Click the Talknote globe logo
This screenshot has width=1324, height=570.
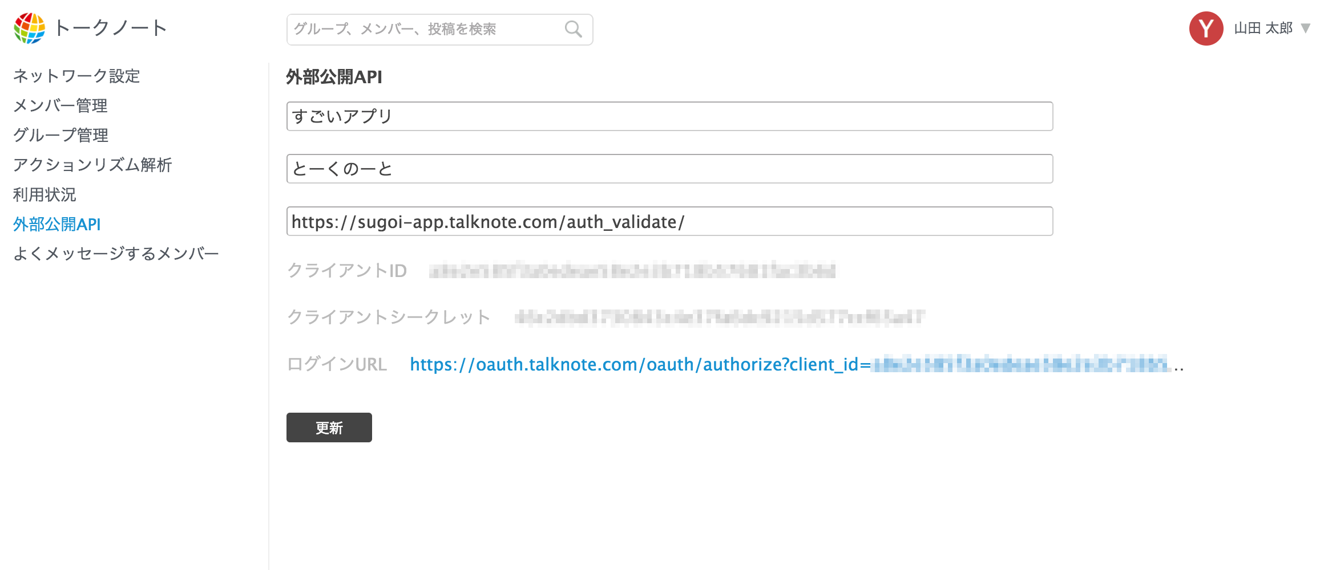(x=30, y=28)
